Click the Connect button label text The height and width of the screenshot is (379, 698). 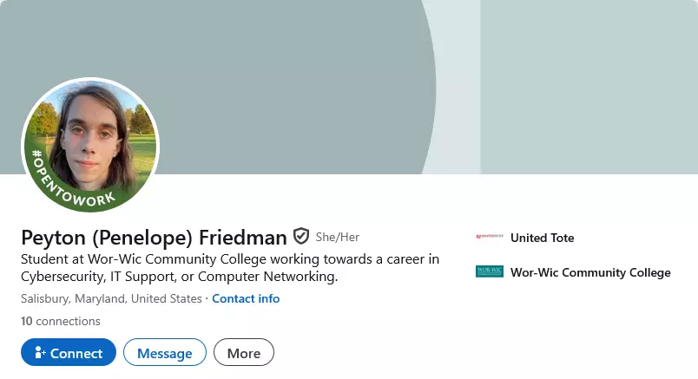(76, 353)
